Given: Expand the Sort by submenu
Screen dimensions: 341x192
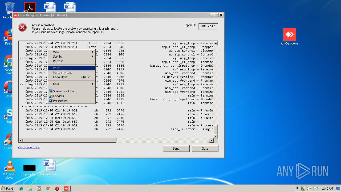Looking at the screenshot, I should pos(71,57).
